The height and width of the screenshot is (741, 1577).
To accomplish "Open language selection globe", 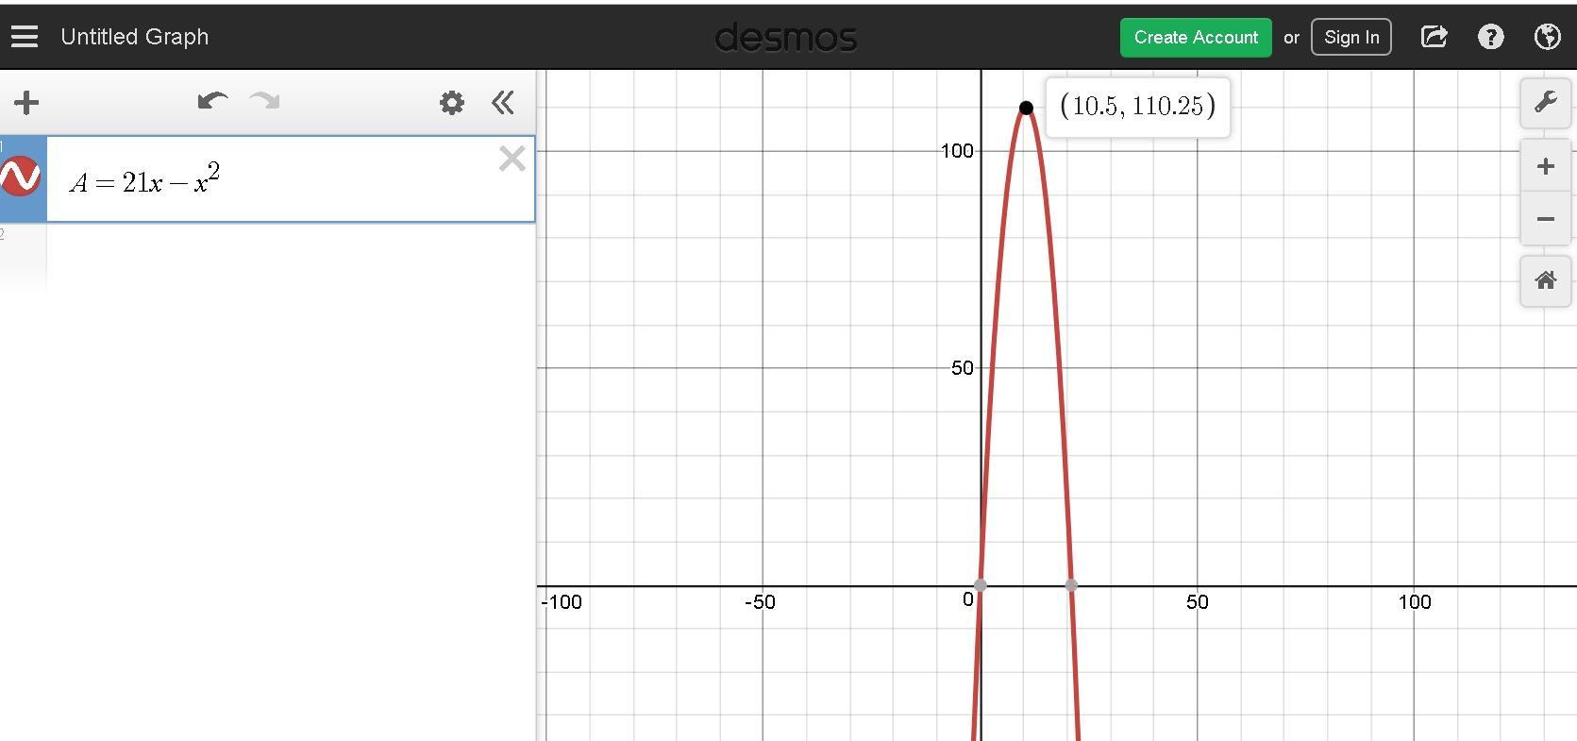I will 1548,37.
